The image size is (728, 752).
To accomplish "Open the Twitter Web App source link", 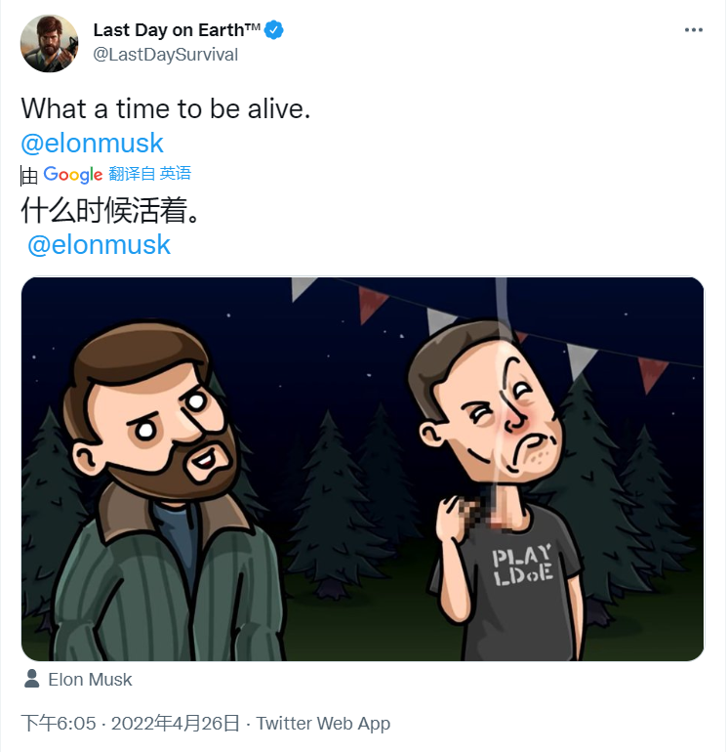I will 323,724.
